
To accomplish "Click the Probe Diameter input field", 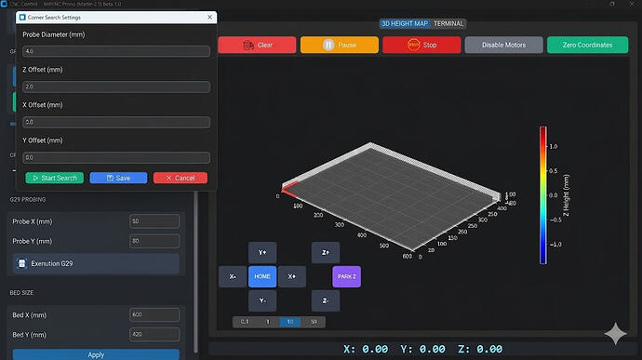I will 116,51.
